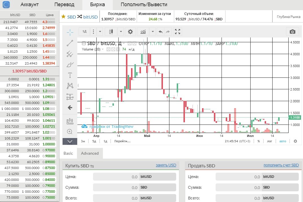This screenshot has height=202, width=303.
Task: Select the measure tool with candlesticks
Action: [70, 121]
